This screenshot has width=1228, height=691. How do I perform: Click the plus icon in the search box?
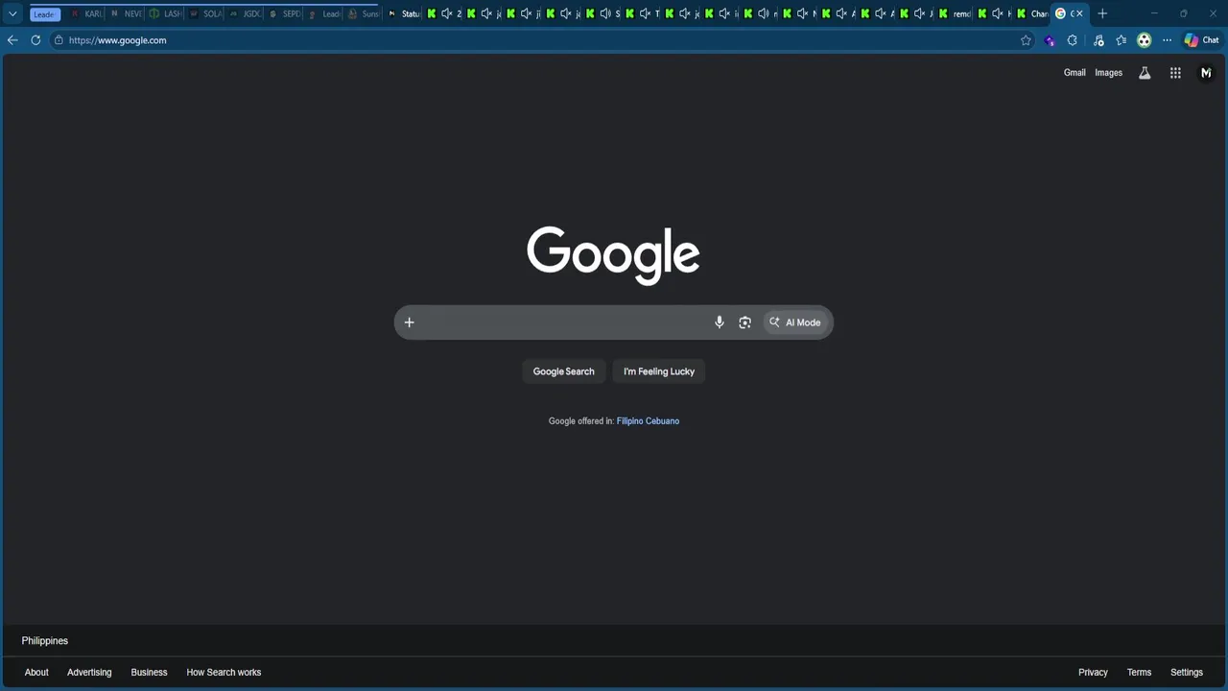(x=409, y=322)
